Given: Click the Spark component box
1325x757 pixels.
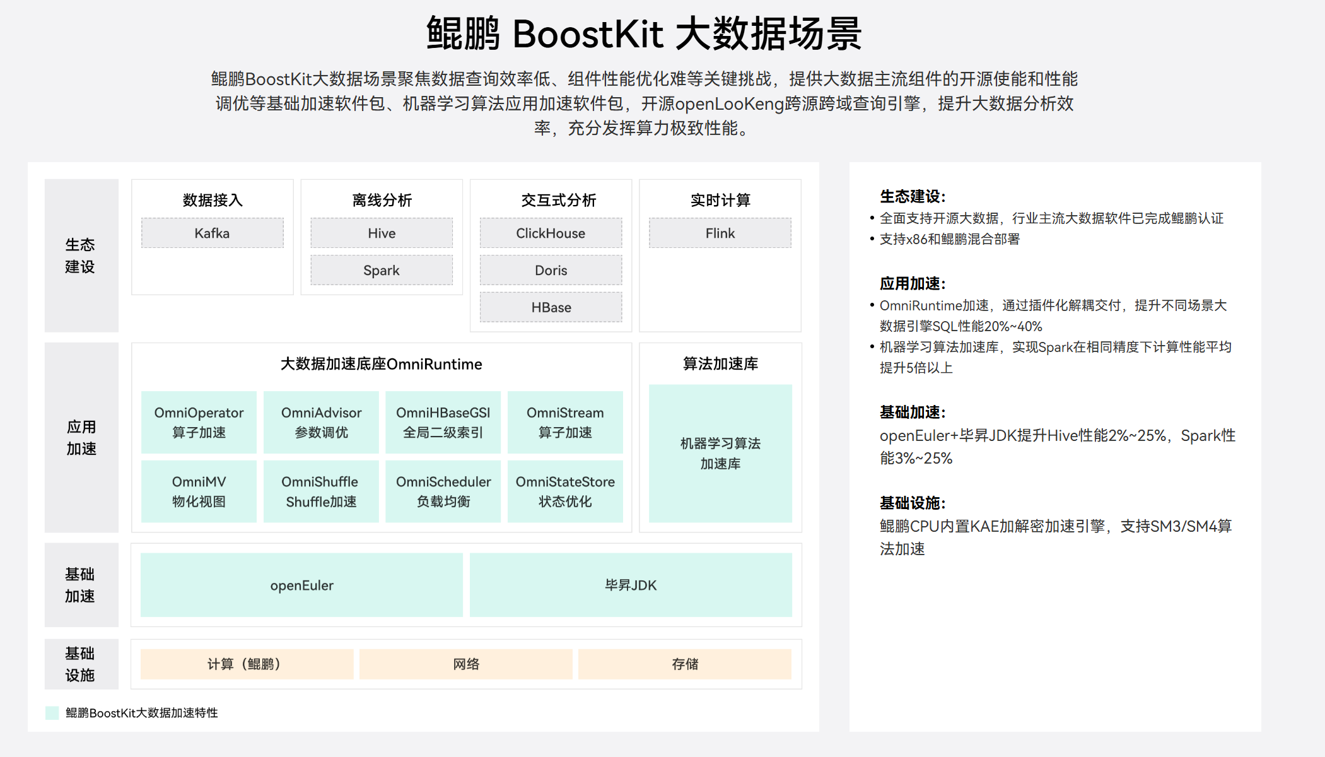Looking at the screenshot, I should point(381,271).
